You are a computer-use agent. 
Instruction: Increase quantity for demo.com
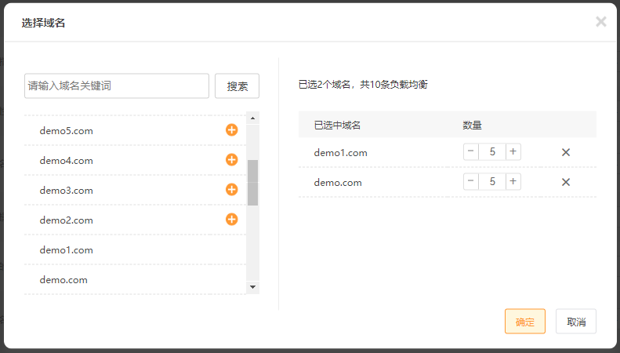tap(513, 182)
